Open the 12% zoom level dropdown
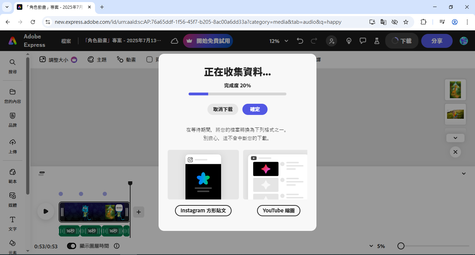Viewport: 475px width, 255px height. pyautogui.click(x=278, y=41)
